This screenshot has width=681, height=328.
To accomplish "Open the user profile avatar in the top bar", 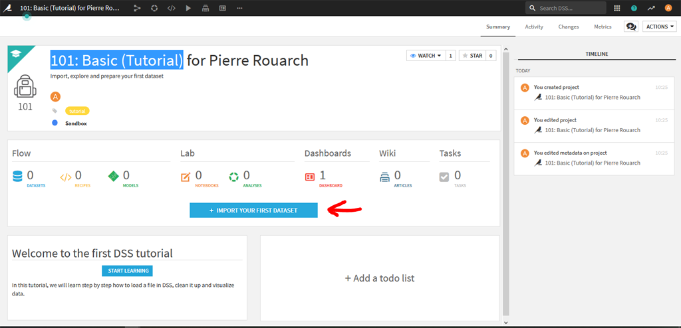I will pos(668,8).
